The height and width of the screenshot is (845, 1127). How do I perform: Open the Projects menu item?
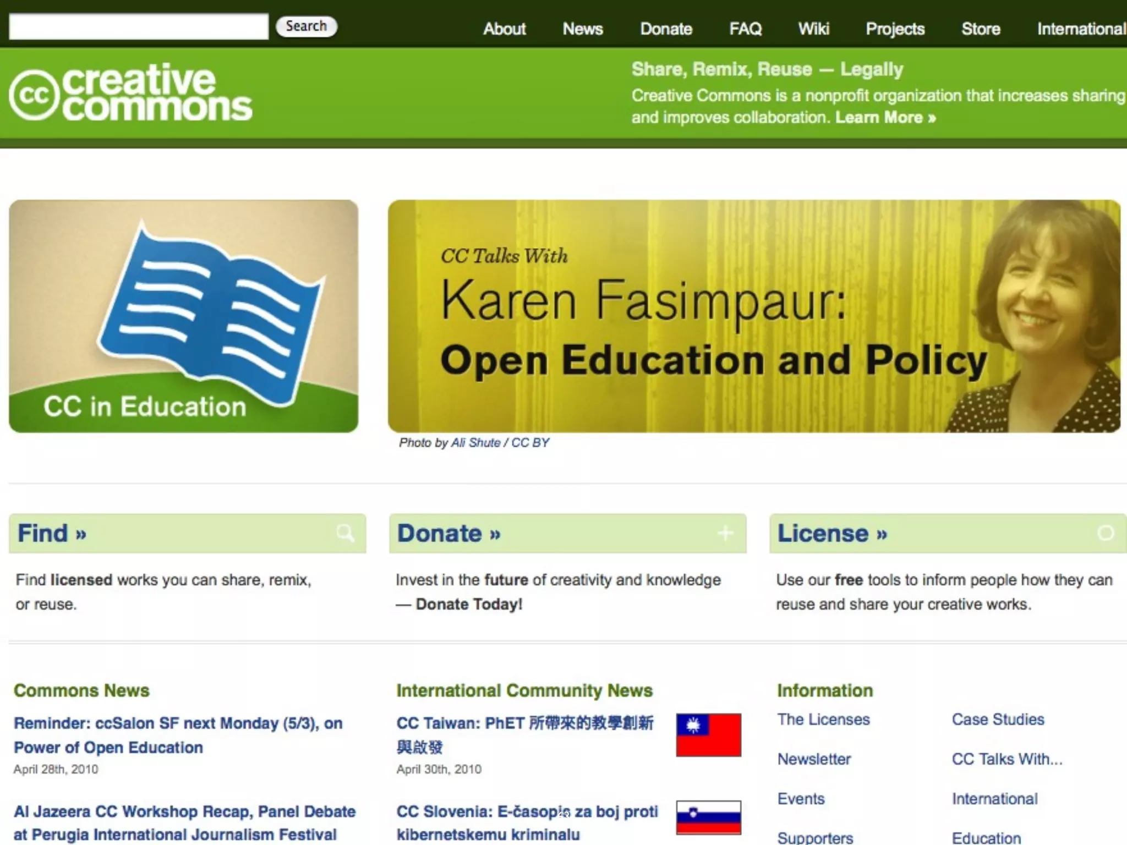point(895,29)
